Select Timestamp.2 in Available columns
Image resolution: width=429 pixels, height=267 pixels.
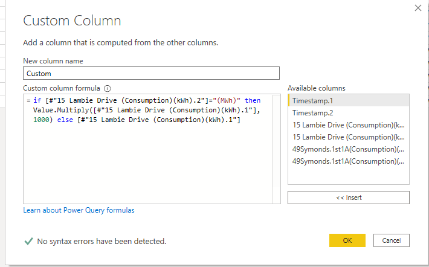(x=349, y=113)
